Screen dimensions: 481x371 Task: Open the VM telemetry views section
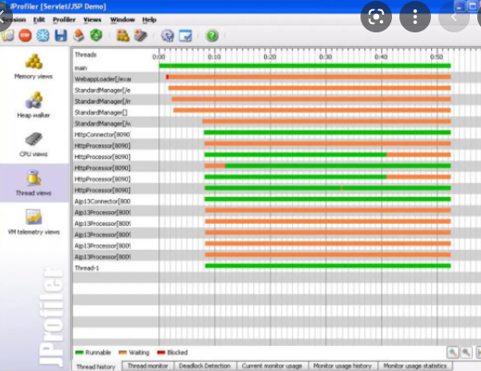click(33, 222)
